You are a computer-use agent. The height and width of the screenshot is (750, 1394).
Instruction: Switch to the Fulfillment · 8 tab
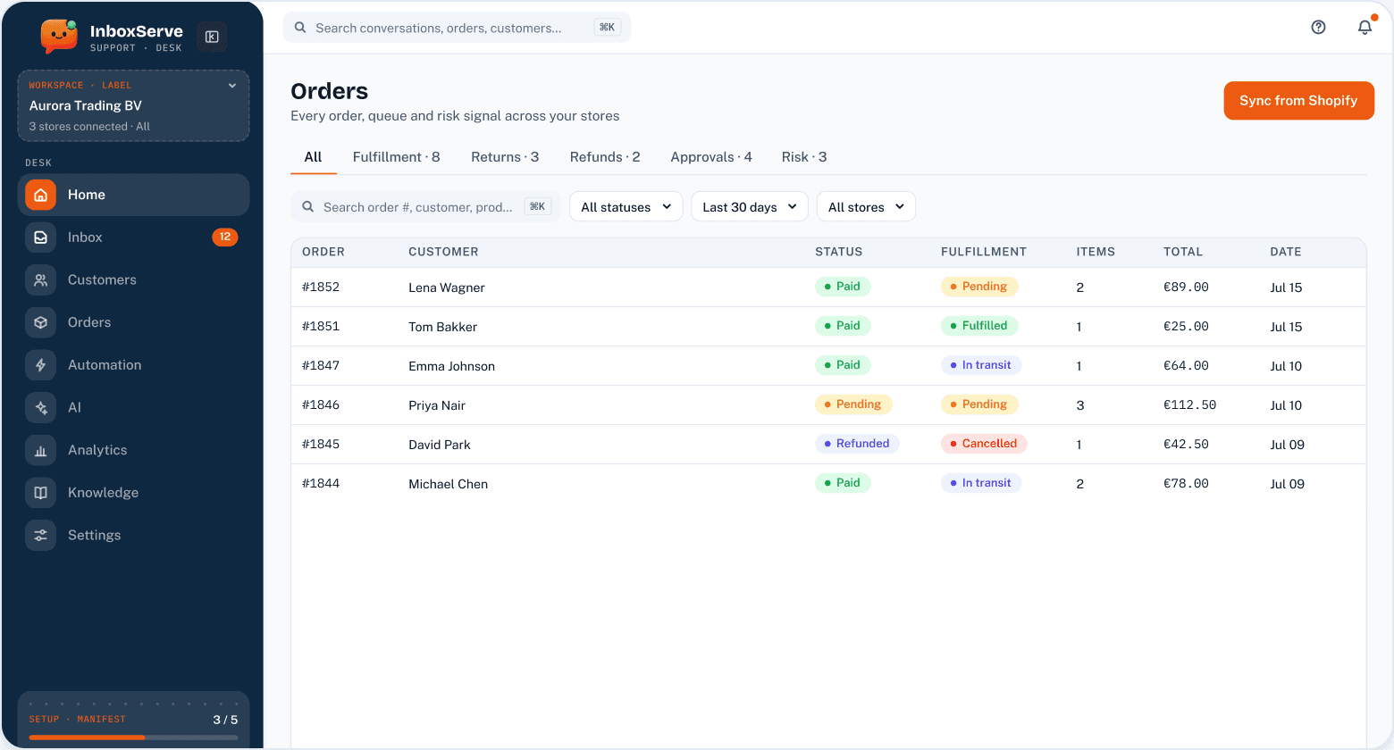tap(396, 157)
